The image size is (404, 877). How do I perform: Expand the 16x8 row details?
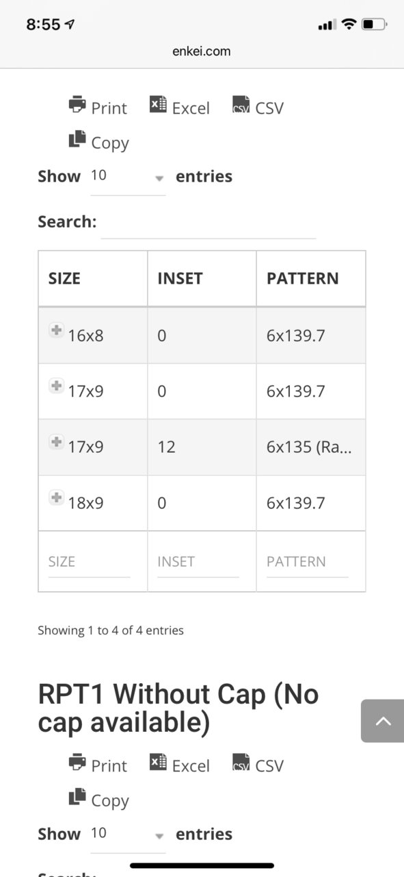57,330
